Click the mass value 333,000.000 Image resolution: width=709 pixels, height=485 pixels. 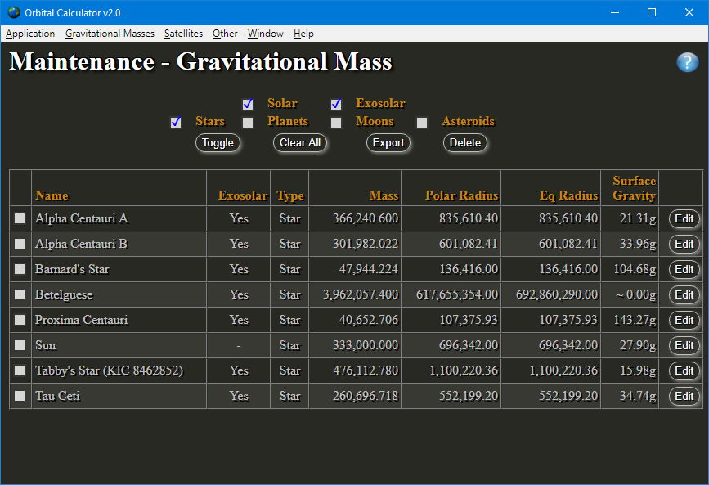pos(366,346)
